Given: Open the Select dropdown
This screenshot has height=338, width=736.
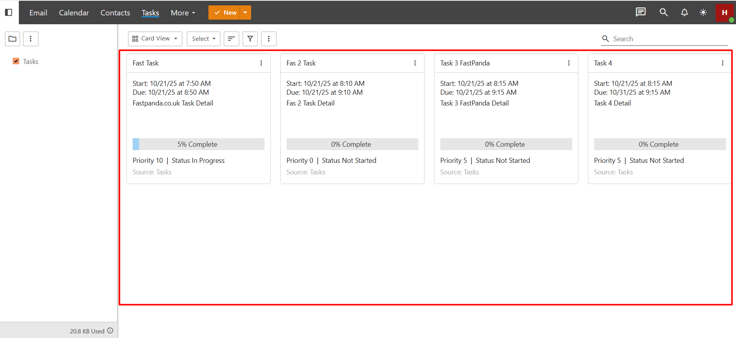Looking at the screenshot, I should (x=203, y=39).
